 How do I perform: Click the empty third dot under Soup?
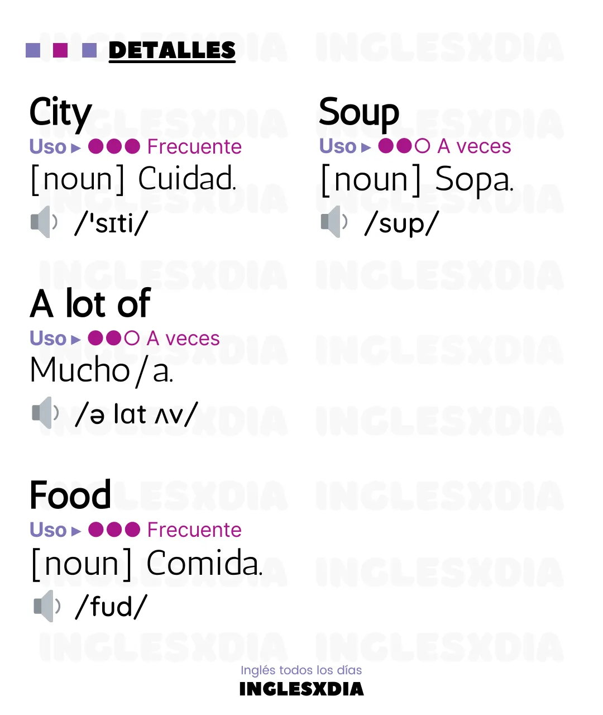(x=423, y=146)
